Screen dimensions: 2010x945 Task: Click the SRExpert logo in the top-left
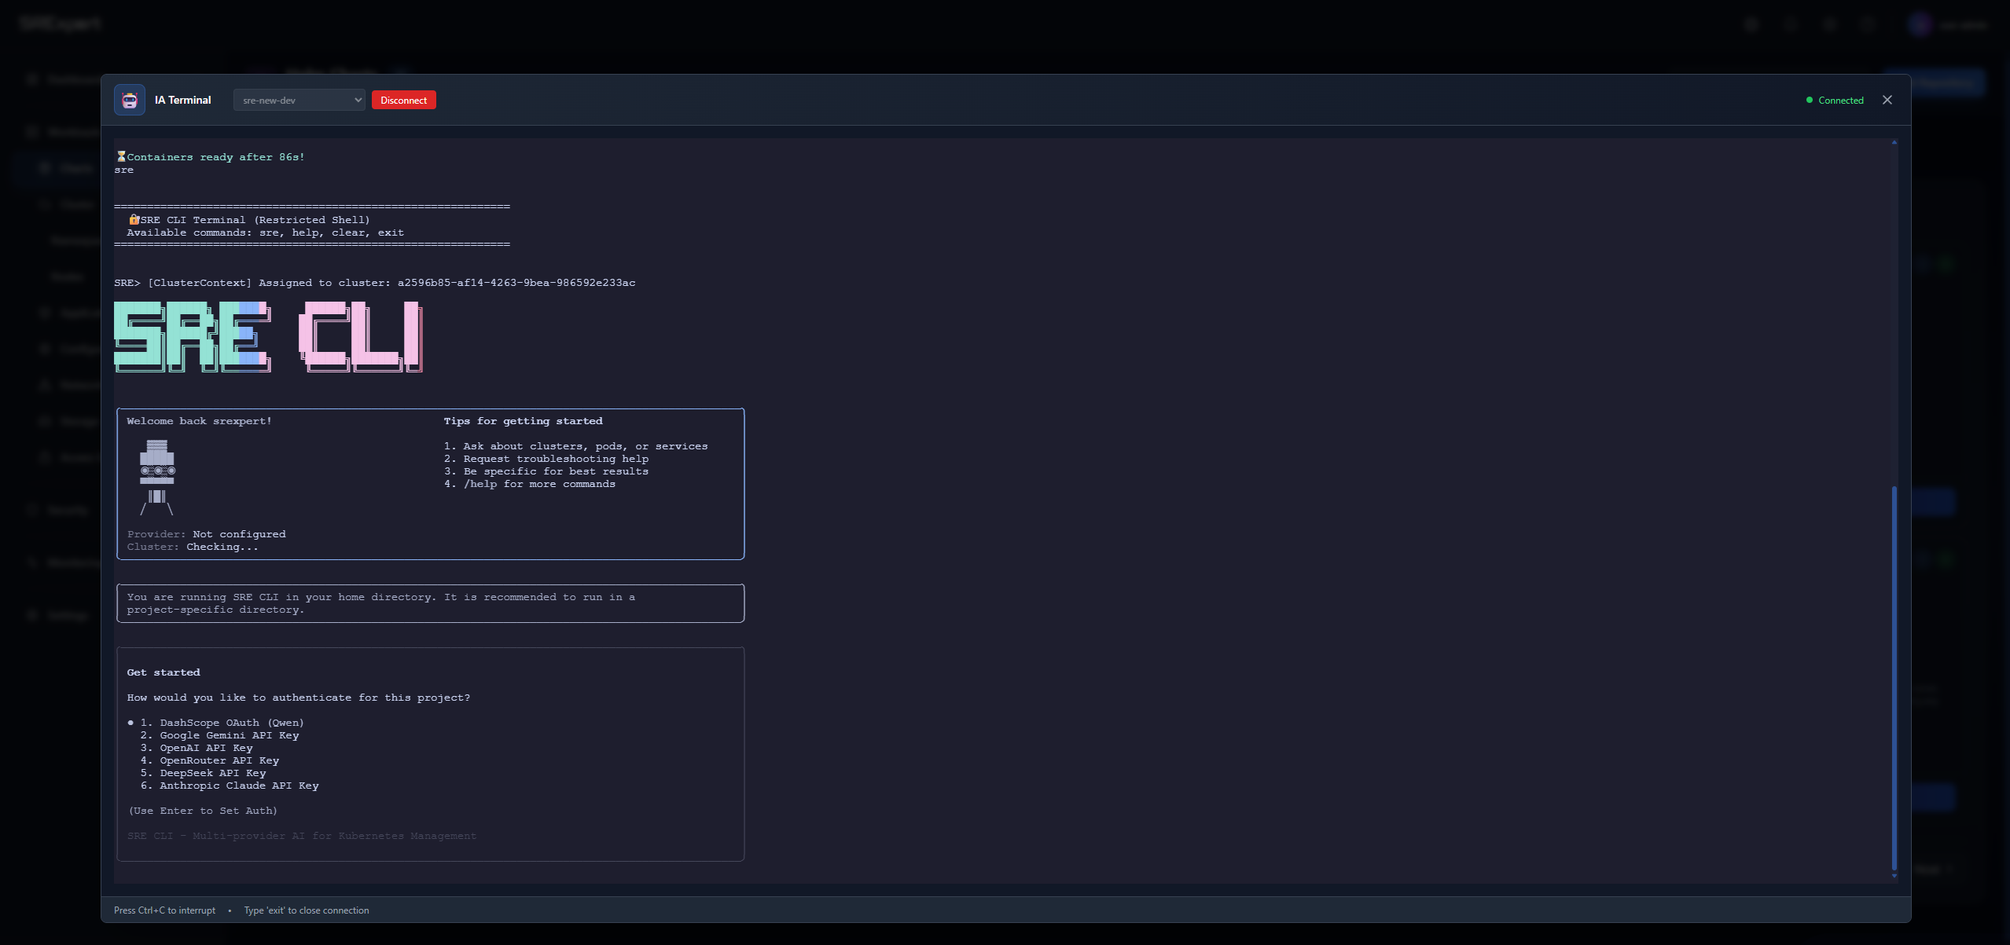61,24
